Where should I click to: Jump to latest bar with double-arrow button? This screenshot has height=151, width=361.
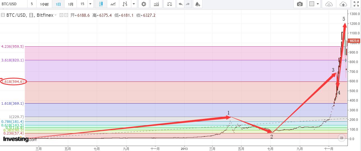342,138
